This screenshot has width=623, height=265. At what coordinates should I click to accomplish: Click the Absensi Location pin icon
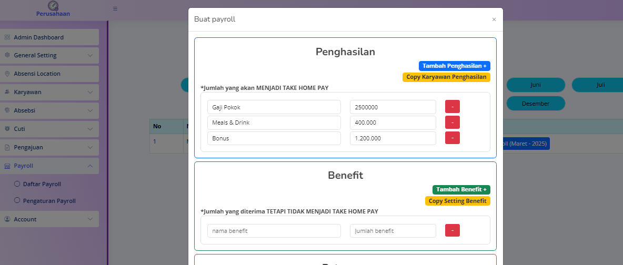click(x=7, y=74)
